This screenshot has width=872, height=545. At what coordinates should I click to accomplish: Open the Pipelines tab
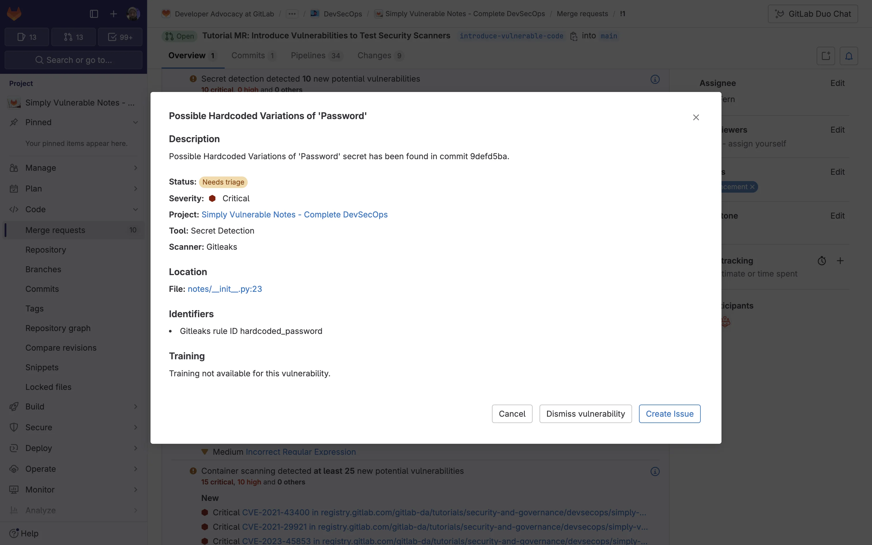[308, 55]
